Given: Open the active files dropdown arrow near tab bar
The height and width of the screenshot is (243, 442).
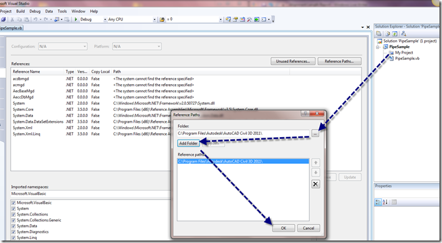Looking at the screenshot, I should pyautogui.click(x=362, y=27).
